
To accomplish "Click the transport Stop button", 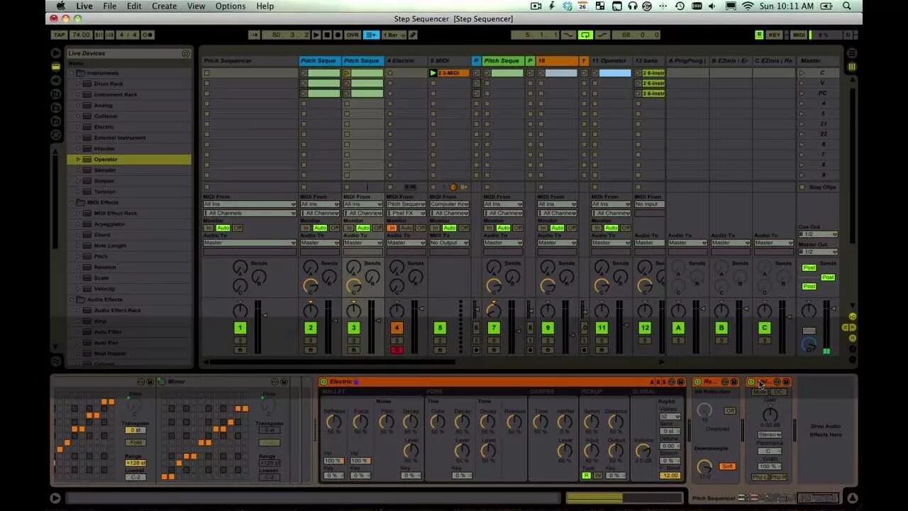I will point(327,35).
